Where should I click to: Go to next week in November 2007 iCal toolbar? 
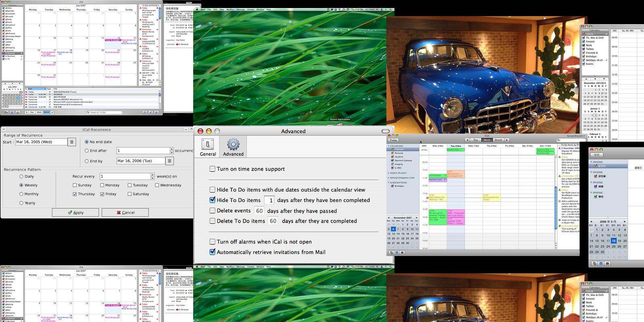(x=507, y=140)
